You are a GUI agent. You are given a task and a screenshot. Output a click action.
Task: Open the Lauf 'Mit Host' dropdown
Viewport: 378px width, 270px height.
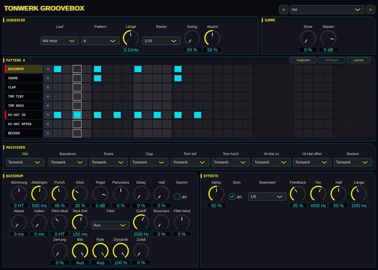pyautogui.click(x=59, y=41)
